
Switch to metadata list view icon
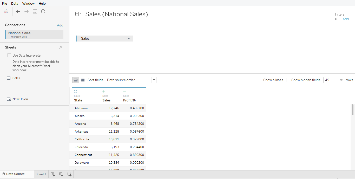(x=83, y=80)
